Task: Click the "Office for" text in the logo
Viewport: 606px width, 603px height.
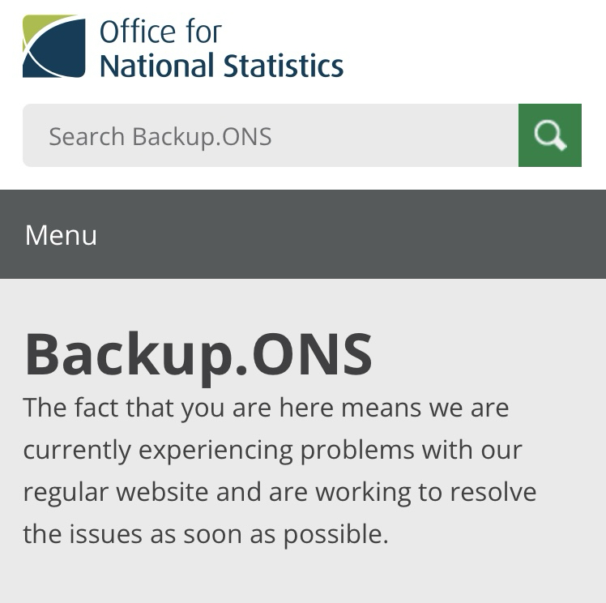Action: coord(160,32)
